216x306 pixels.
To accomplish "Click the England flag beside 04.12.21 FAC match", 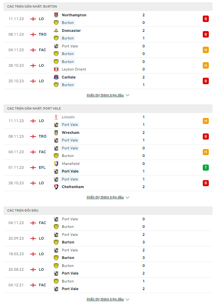I will [33, 285].
